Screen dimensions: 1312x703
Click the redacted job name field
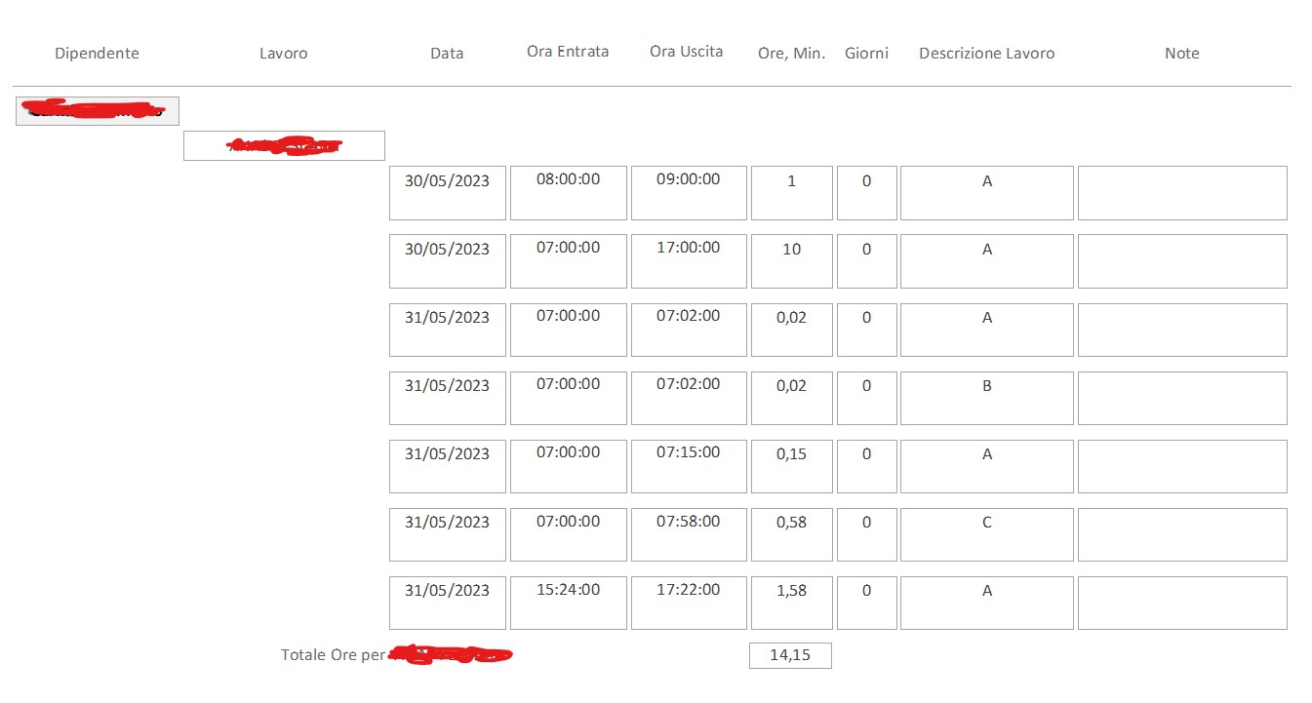click(284, 145)
